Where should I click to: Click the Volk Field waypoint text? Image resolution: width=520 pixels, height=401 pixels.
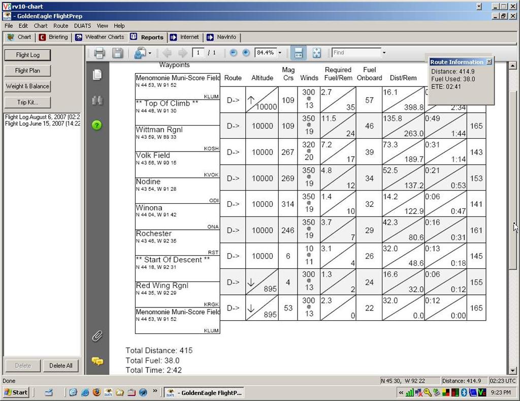pyautogui.click(x=153, y=156)
